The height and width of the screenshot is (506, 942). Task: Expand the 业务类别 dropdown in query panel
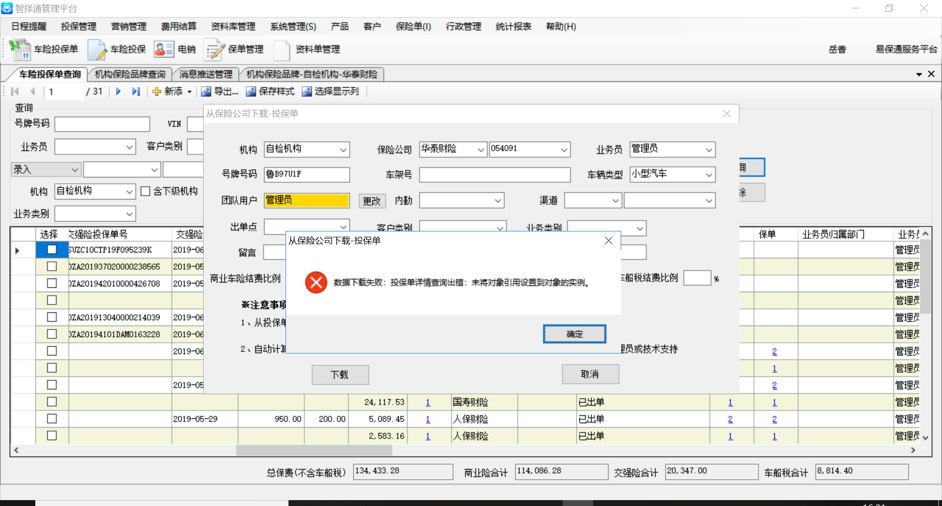[129, 214]
